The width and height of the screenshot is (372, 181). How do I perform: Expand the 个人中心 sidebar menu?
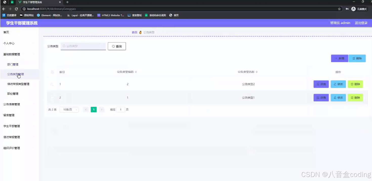coord(19,43)
